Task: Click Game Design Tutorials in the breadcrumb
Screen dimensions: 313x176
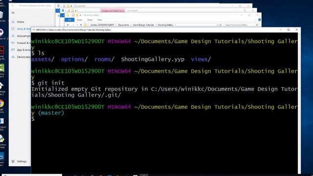Action: coord(143,25)
